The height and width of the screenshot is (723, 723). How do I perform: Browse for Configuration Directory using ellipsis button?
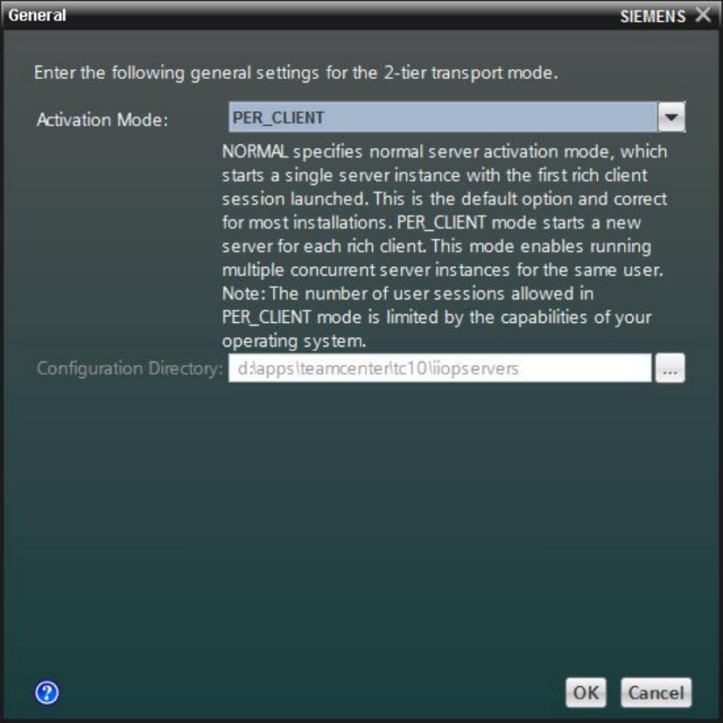tap(670, 368)
